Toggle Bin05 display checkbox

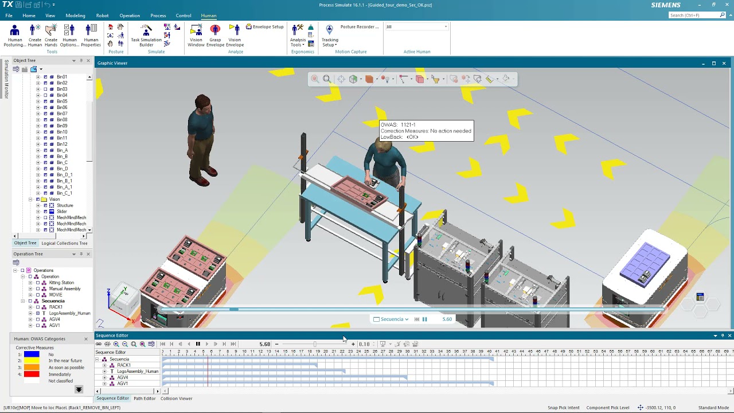45,102
